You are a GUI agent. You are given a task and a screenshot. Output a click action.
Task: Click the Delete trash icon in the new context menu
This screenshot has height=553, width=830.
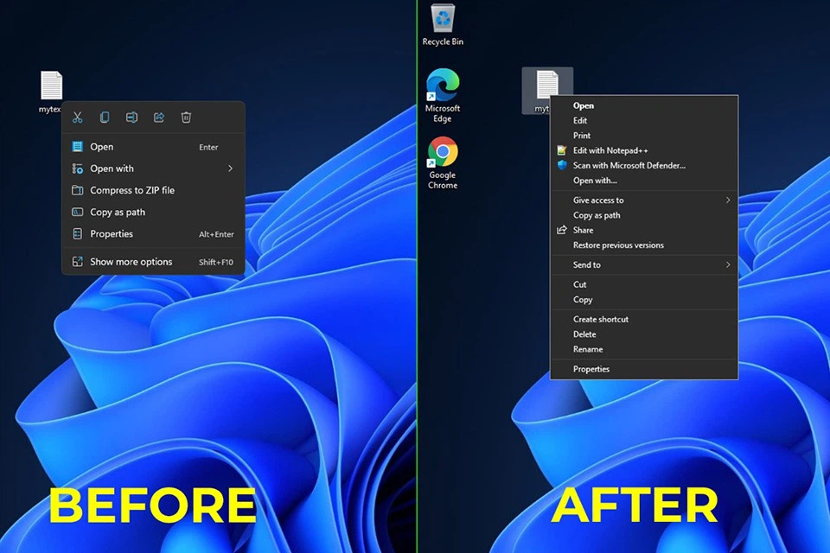(186, 118)
